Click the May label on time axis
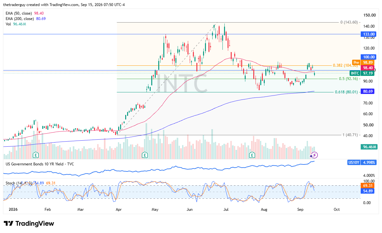The image size is (382, 233). pyautogui.click(x=155, y=210)
